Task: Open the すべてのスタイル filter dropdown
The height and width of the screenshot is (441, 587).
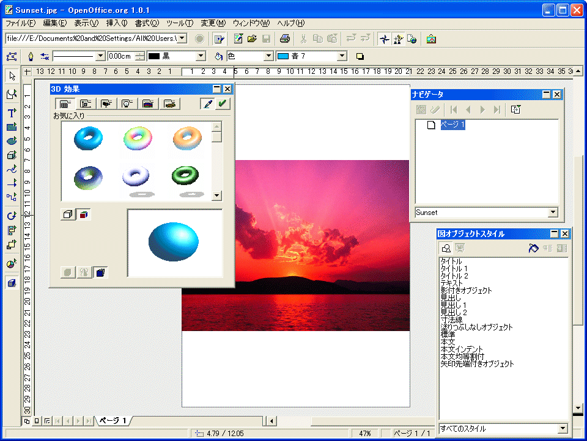Action: click(x=563, y=429)
